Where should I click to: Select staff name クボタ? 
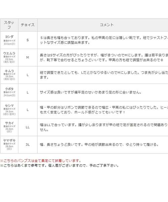(9, 89)
